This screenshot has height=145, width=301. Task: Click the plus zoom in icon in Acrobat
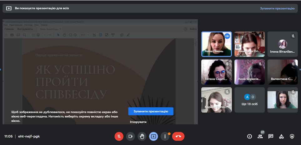pyautogui.click(x=75, y=35)
